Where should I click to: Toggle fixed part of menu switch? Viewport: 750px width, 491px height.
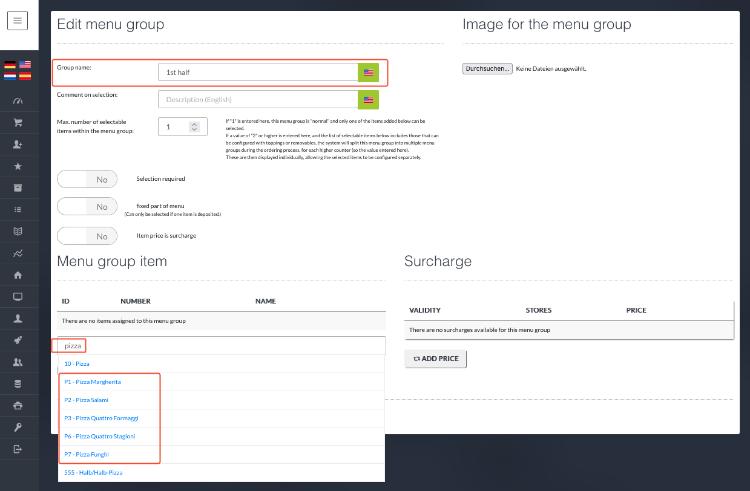[x=87, y=206]
